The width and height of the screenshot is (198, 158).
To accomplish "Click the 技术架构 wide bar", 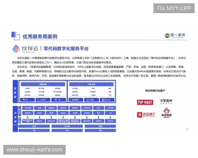I will click(67, 126).
